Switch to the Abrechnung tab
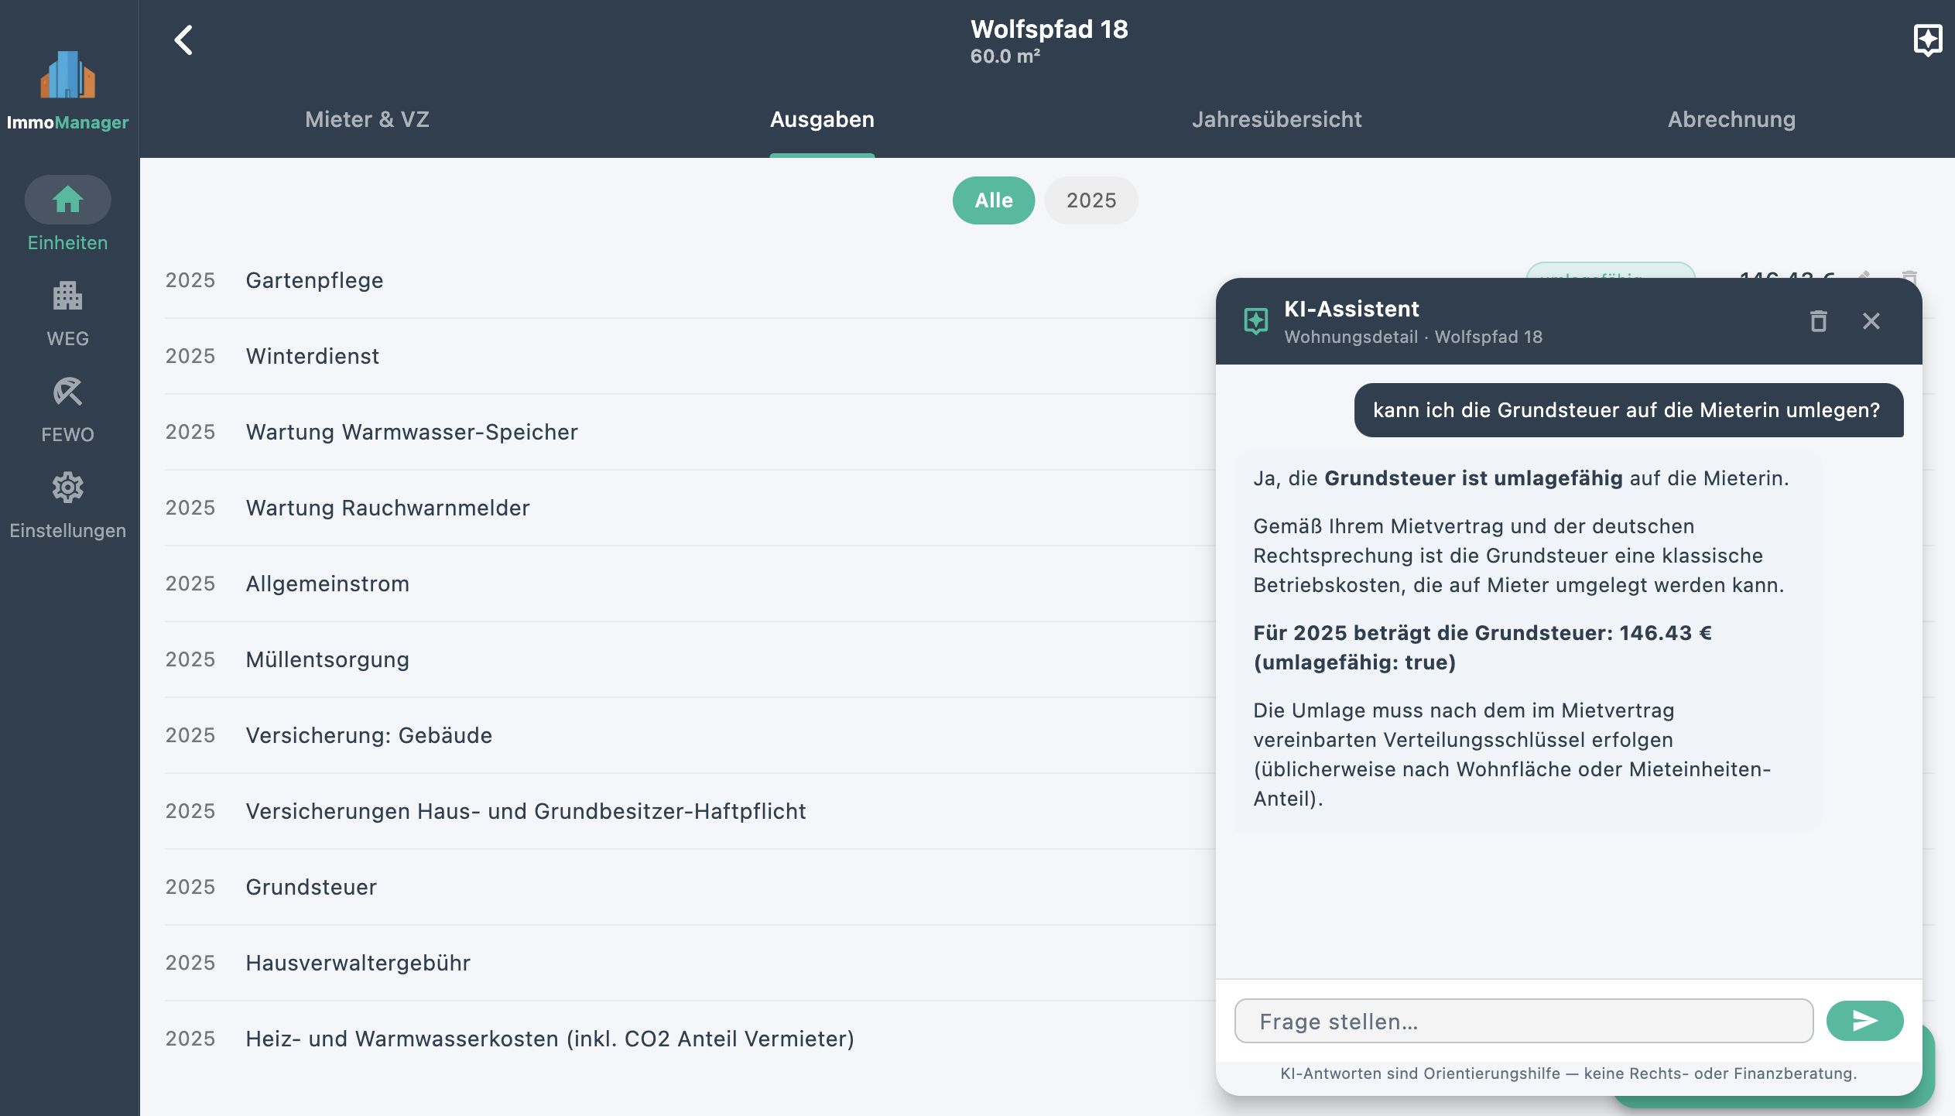1955x1116 pixels. tap(1731, 119)
